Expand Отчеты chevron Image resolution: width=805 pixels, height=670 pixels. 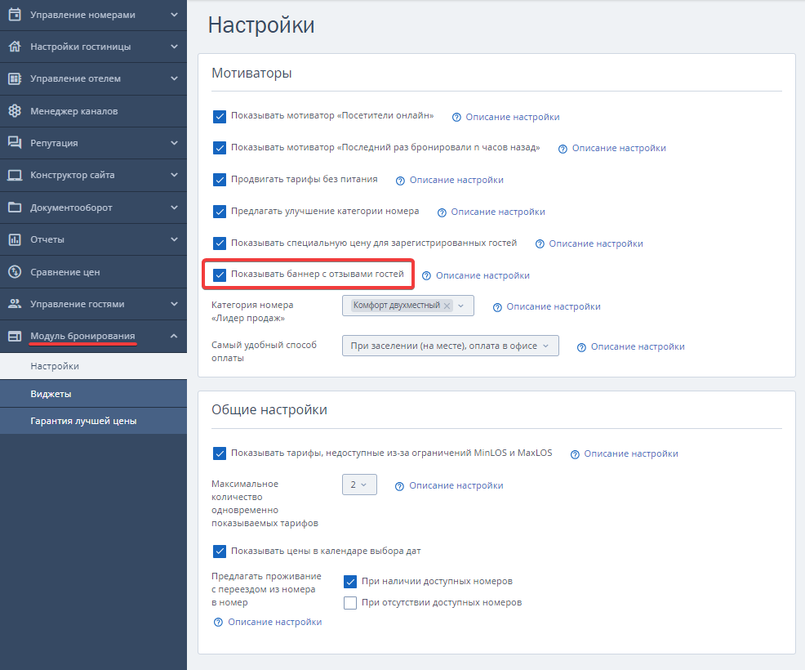(x=174, y=239)
